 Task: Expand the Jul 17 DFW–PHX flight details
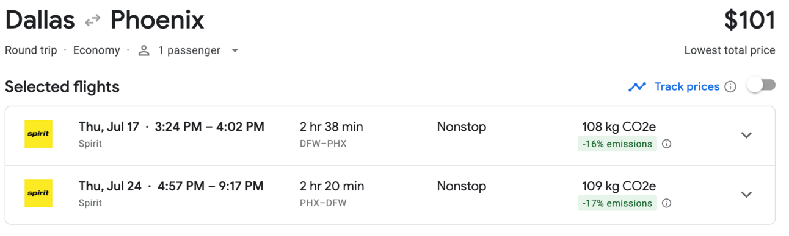(746, 135)
